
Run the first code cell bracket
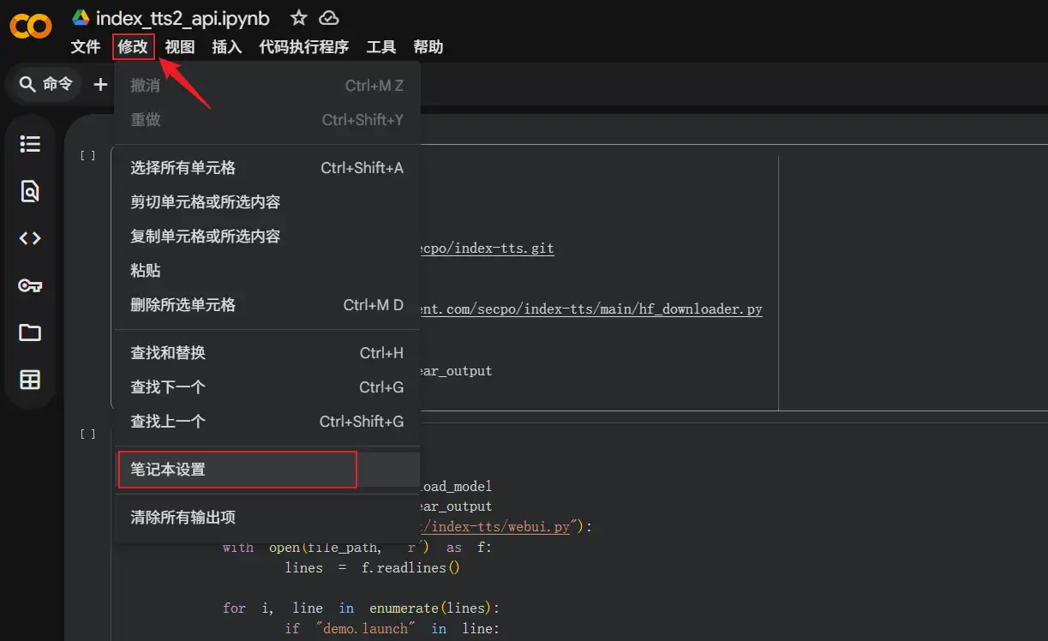[x=87, y=156]
